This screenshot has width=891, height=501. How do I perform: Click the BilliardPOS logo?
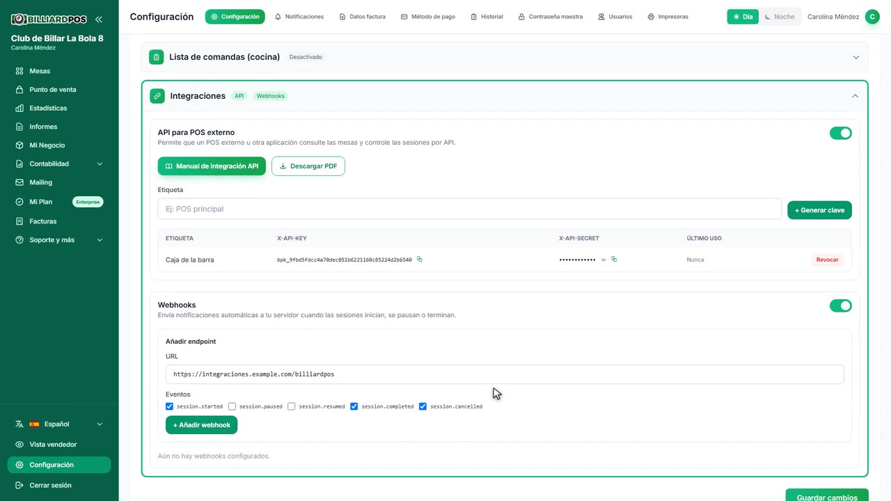click(49, 19)
